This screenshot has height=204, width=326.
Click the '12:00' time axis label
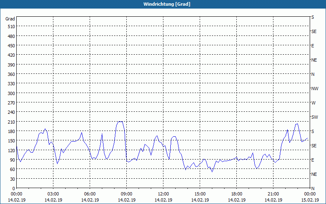coord(163,194)
